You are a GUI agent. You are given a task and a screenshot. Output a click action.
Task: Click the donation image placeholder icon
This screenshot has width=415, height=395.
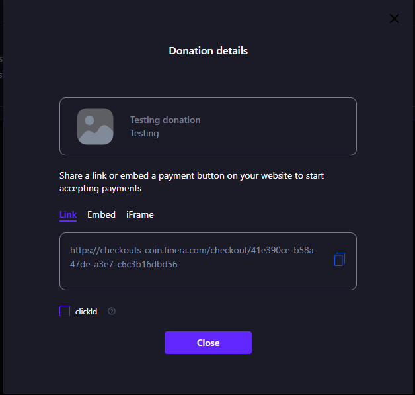tap(95, 126)
